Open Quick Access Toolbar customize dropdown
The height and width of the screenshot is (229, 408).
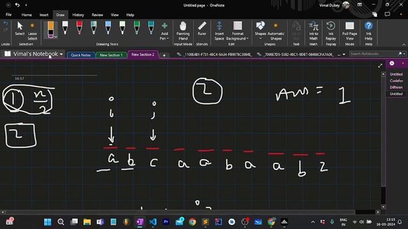(x=26, y=5)
